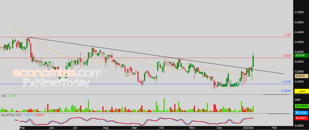Click the K:89.12 stochastic value
This screenshot has width=309, height=130.
[28, 115]
